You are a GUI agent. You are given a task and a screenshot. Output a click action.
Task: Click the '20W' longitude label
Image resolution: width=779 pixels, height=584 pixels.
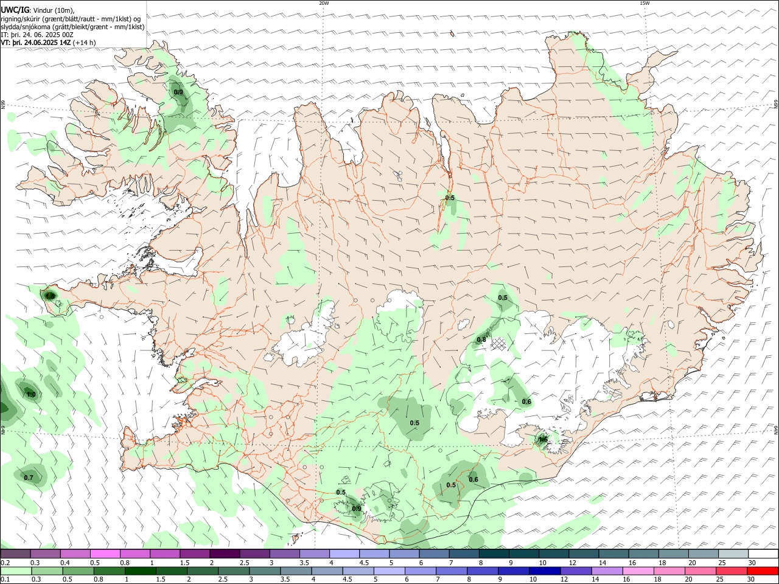click(324, 3)
